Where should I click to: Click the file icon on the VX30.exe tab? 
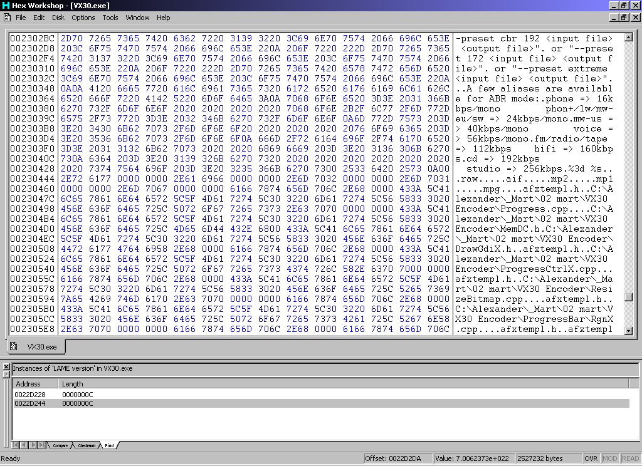(x=14, y=346)
